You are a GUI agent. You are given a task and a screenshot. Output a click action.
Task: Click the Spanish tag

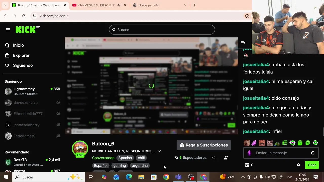click(125, 158)
